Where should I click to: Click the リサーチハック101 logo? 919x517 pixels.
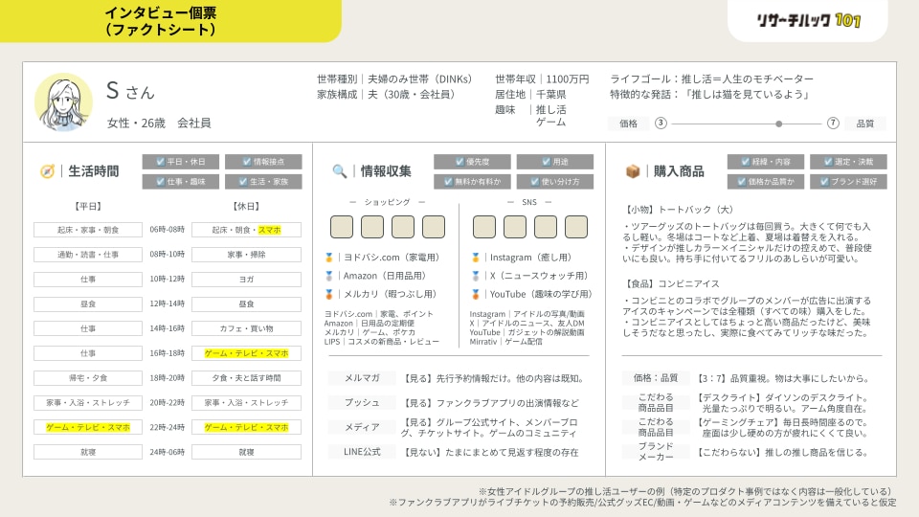tap(808, 20)
